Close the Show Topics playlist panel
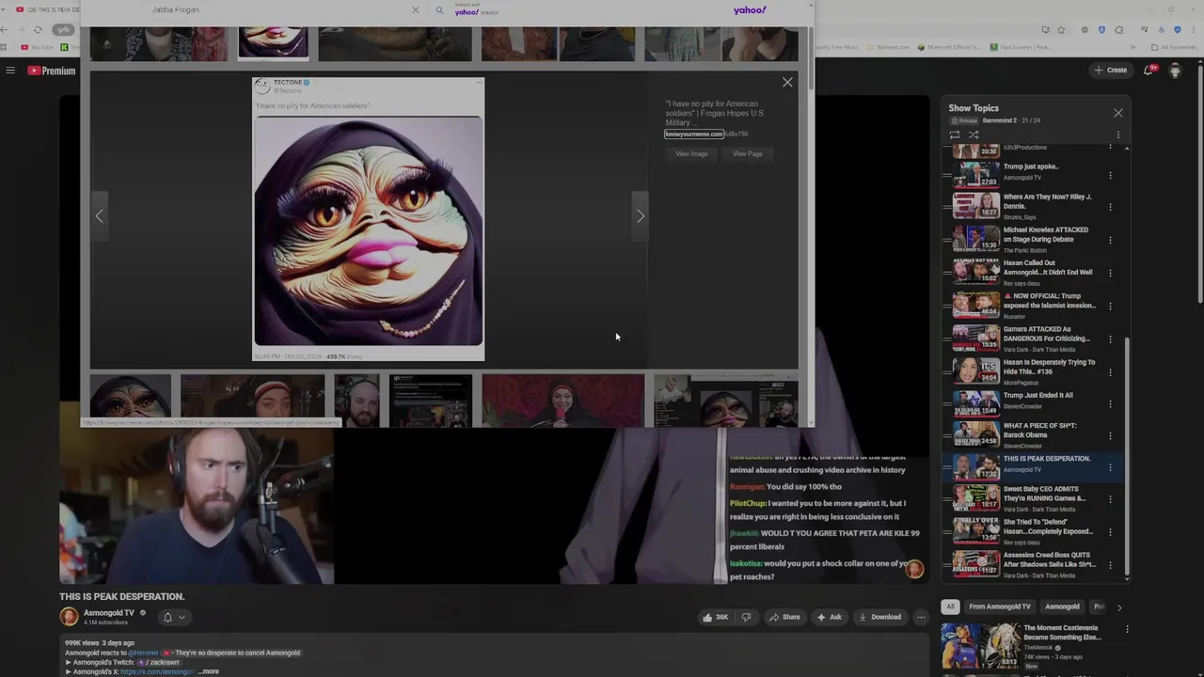The image size is (1204, 677). (x=1118, y=113)
